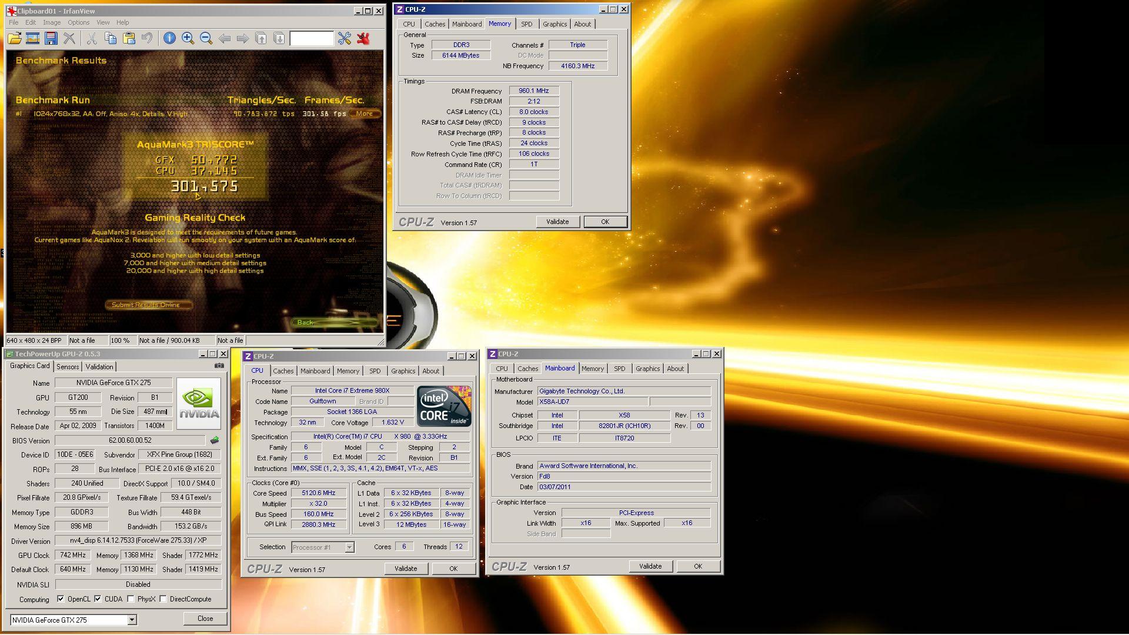Go to next image arrow

pos(242,38)
